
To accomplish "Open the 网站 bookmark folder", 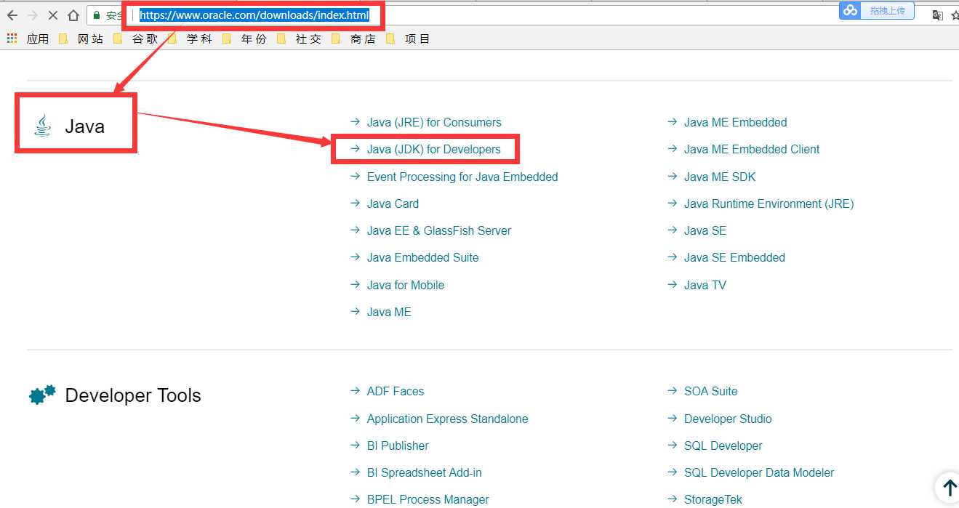I will (81, 39).
